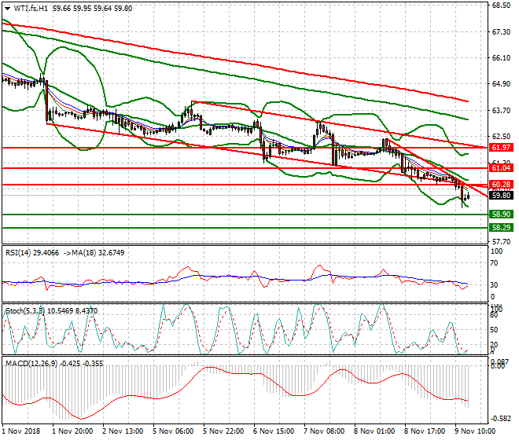Click the 6 Nov 15:00 time label

coord(274,431)
